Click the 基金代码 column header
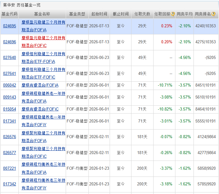 coord(10,14)
